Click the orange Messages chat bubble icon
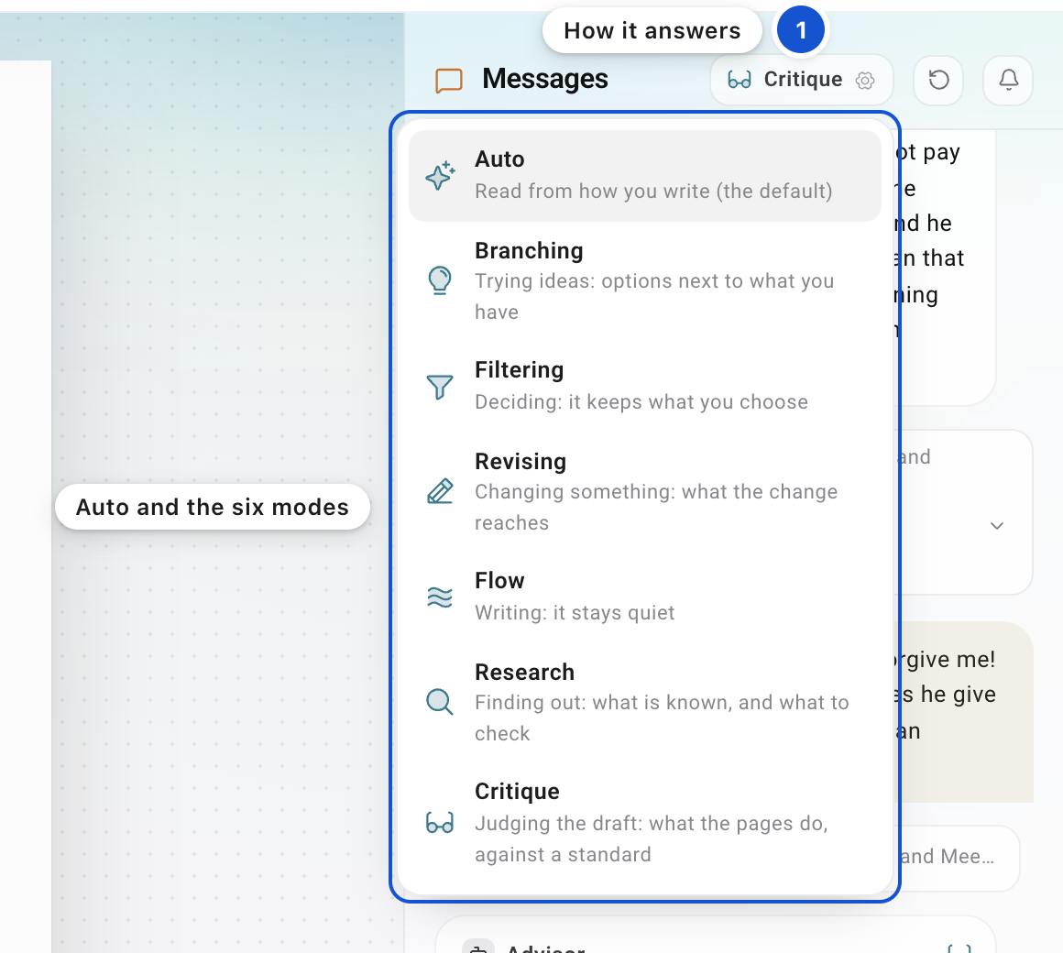The height and width of the screenshot is (953, 1063). (x=449, y=81)
